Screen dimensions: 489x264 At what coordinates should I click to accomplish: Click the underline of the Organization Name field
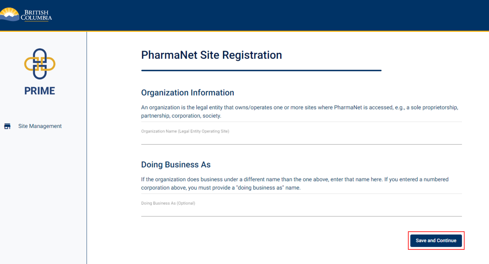click(x=301, y=144)
